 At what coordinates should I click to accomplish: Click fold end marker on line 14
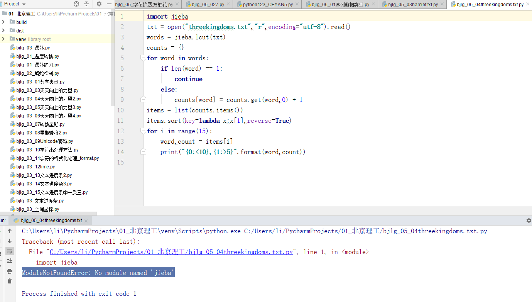pos(144,152)
